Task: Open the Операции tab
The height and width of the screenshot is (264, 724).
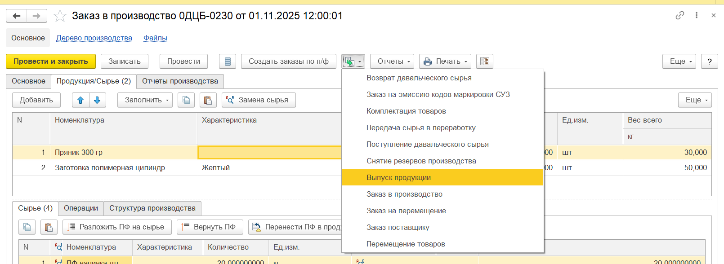Action: pyautogui.click(x=81, y=208)
